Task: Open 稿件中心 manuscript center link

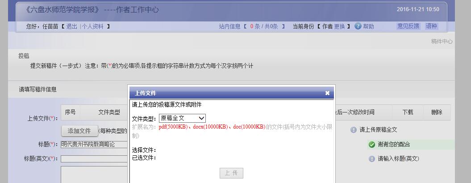Action: (x=442, y=42)
